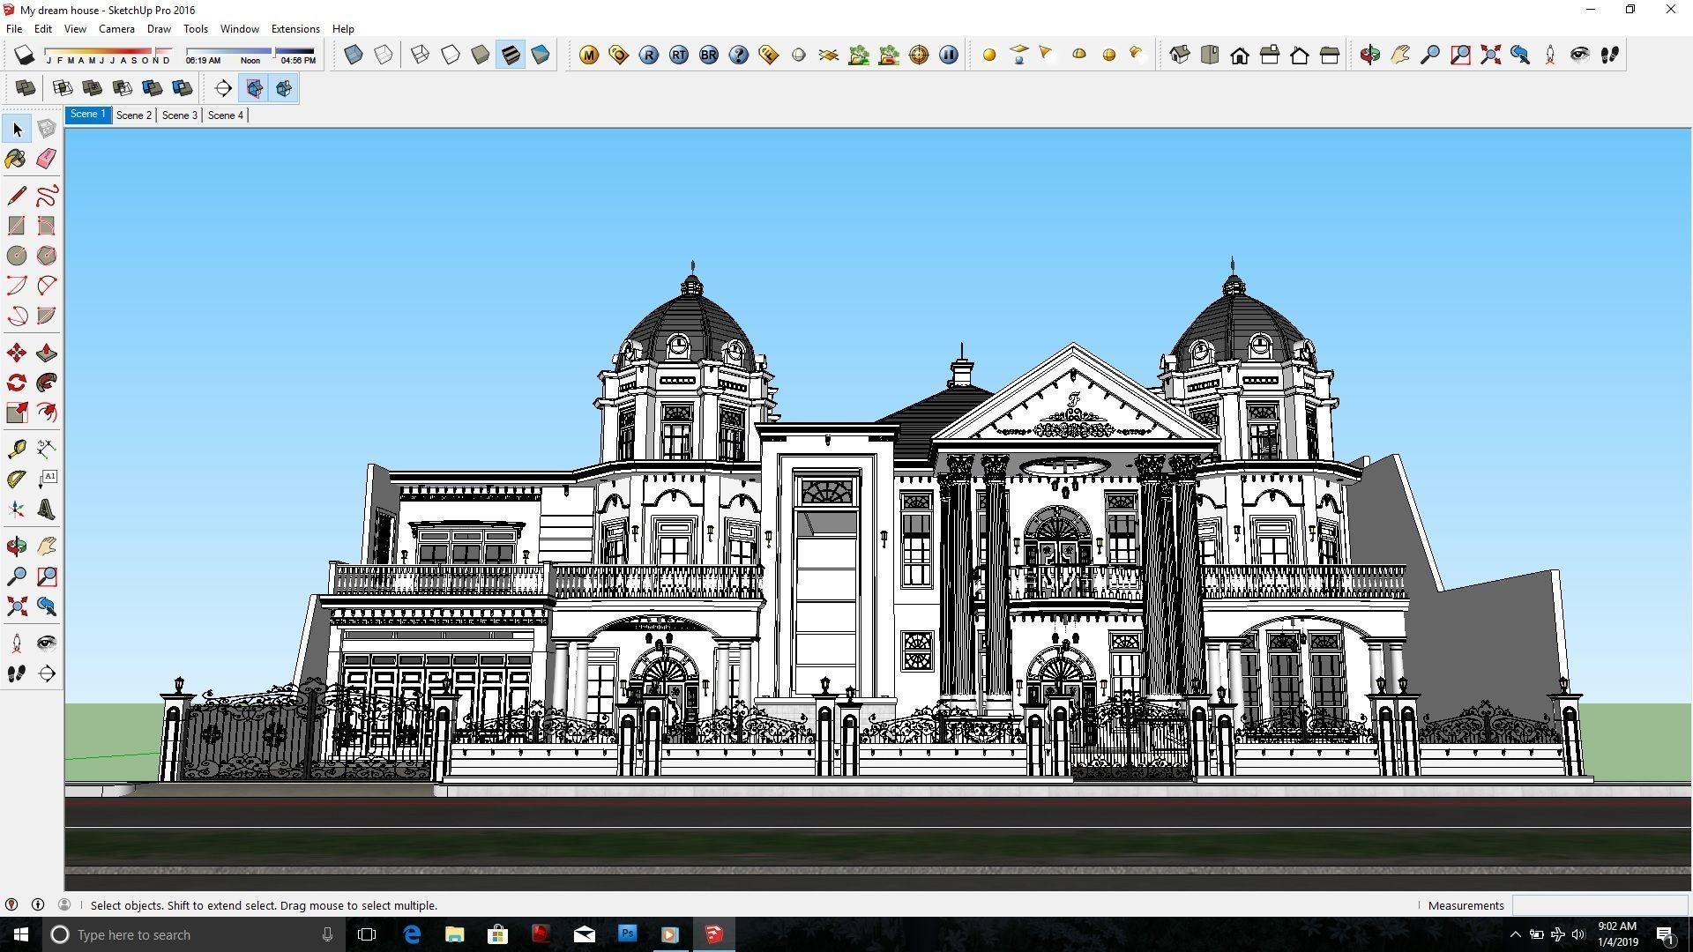This screenshot has height=952, width=1693.
Task: Choose the Freehand drawing tool
Action: coord(47,196)
